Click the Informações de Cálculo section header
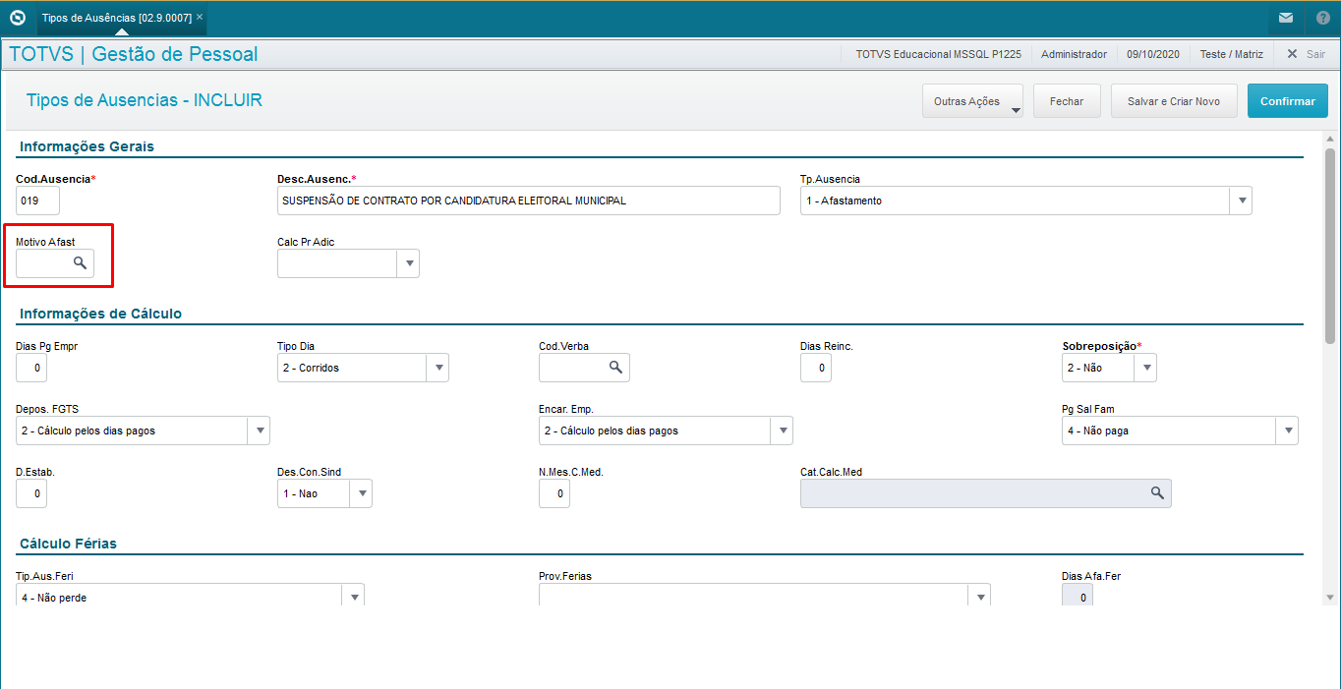This screenshot has height=689, width=1341. 100,314
